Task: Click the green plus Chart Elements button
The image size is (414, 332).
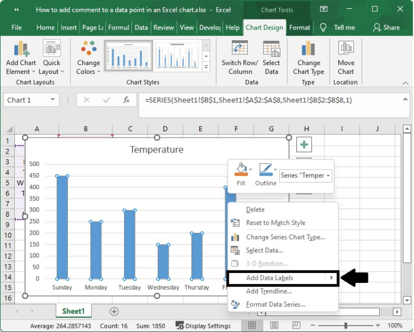Action: [x=304, y=145]
